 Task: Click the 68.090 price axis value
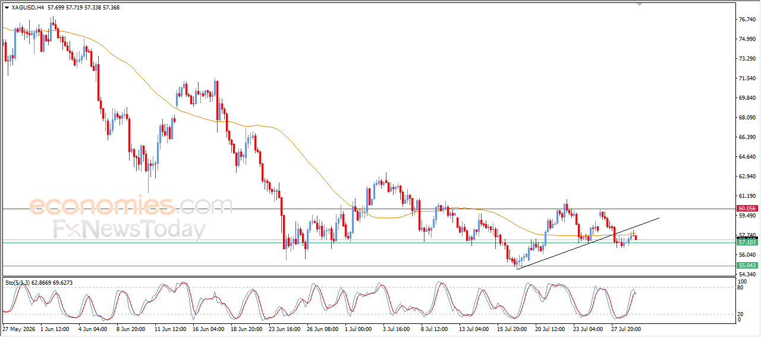[x=748, y=118]
